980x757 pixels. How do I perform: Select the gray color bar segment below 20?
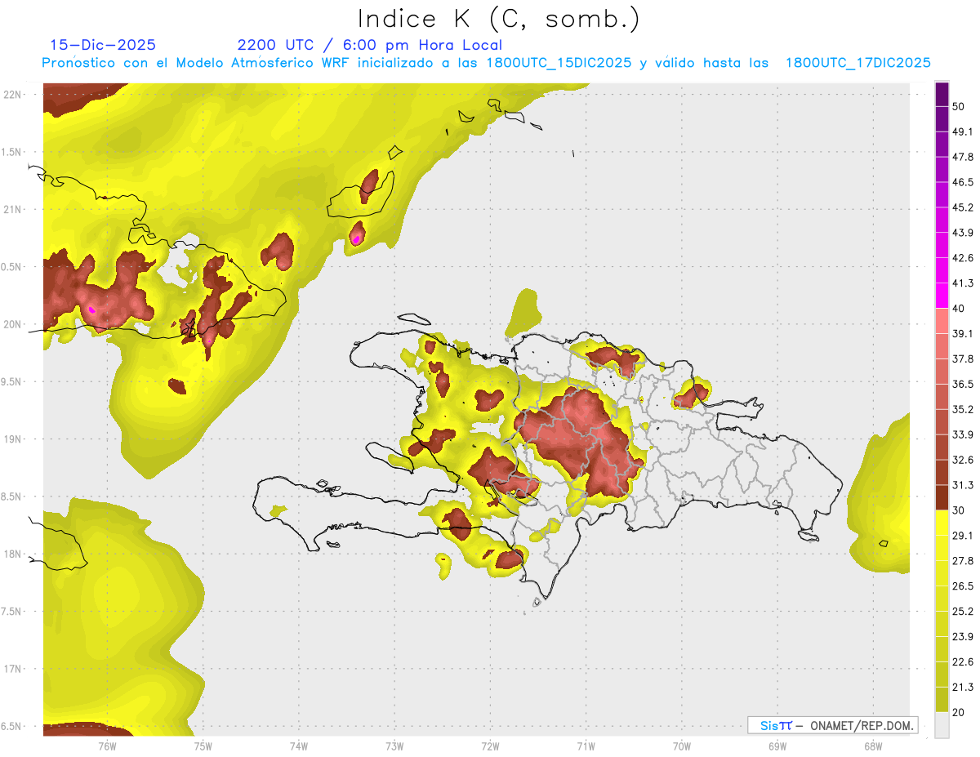942,725
